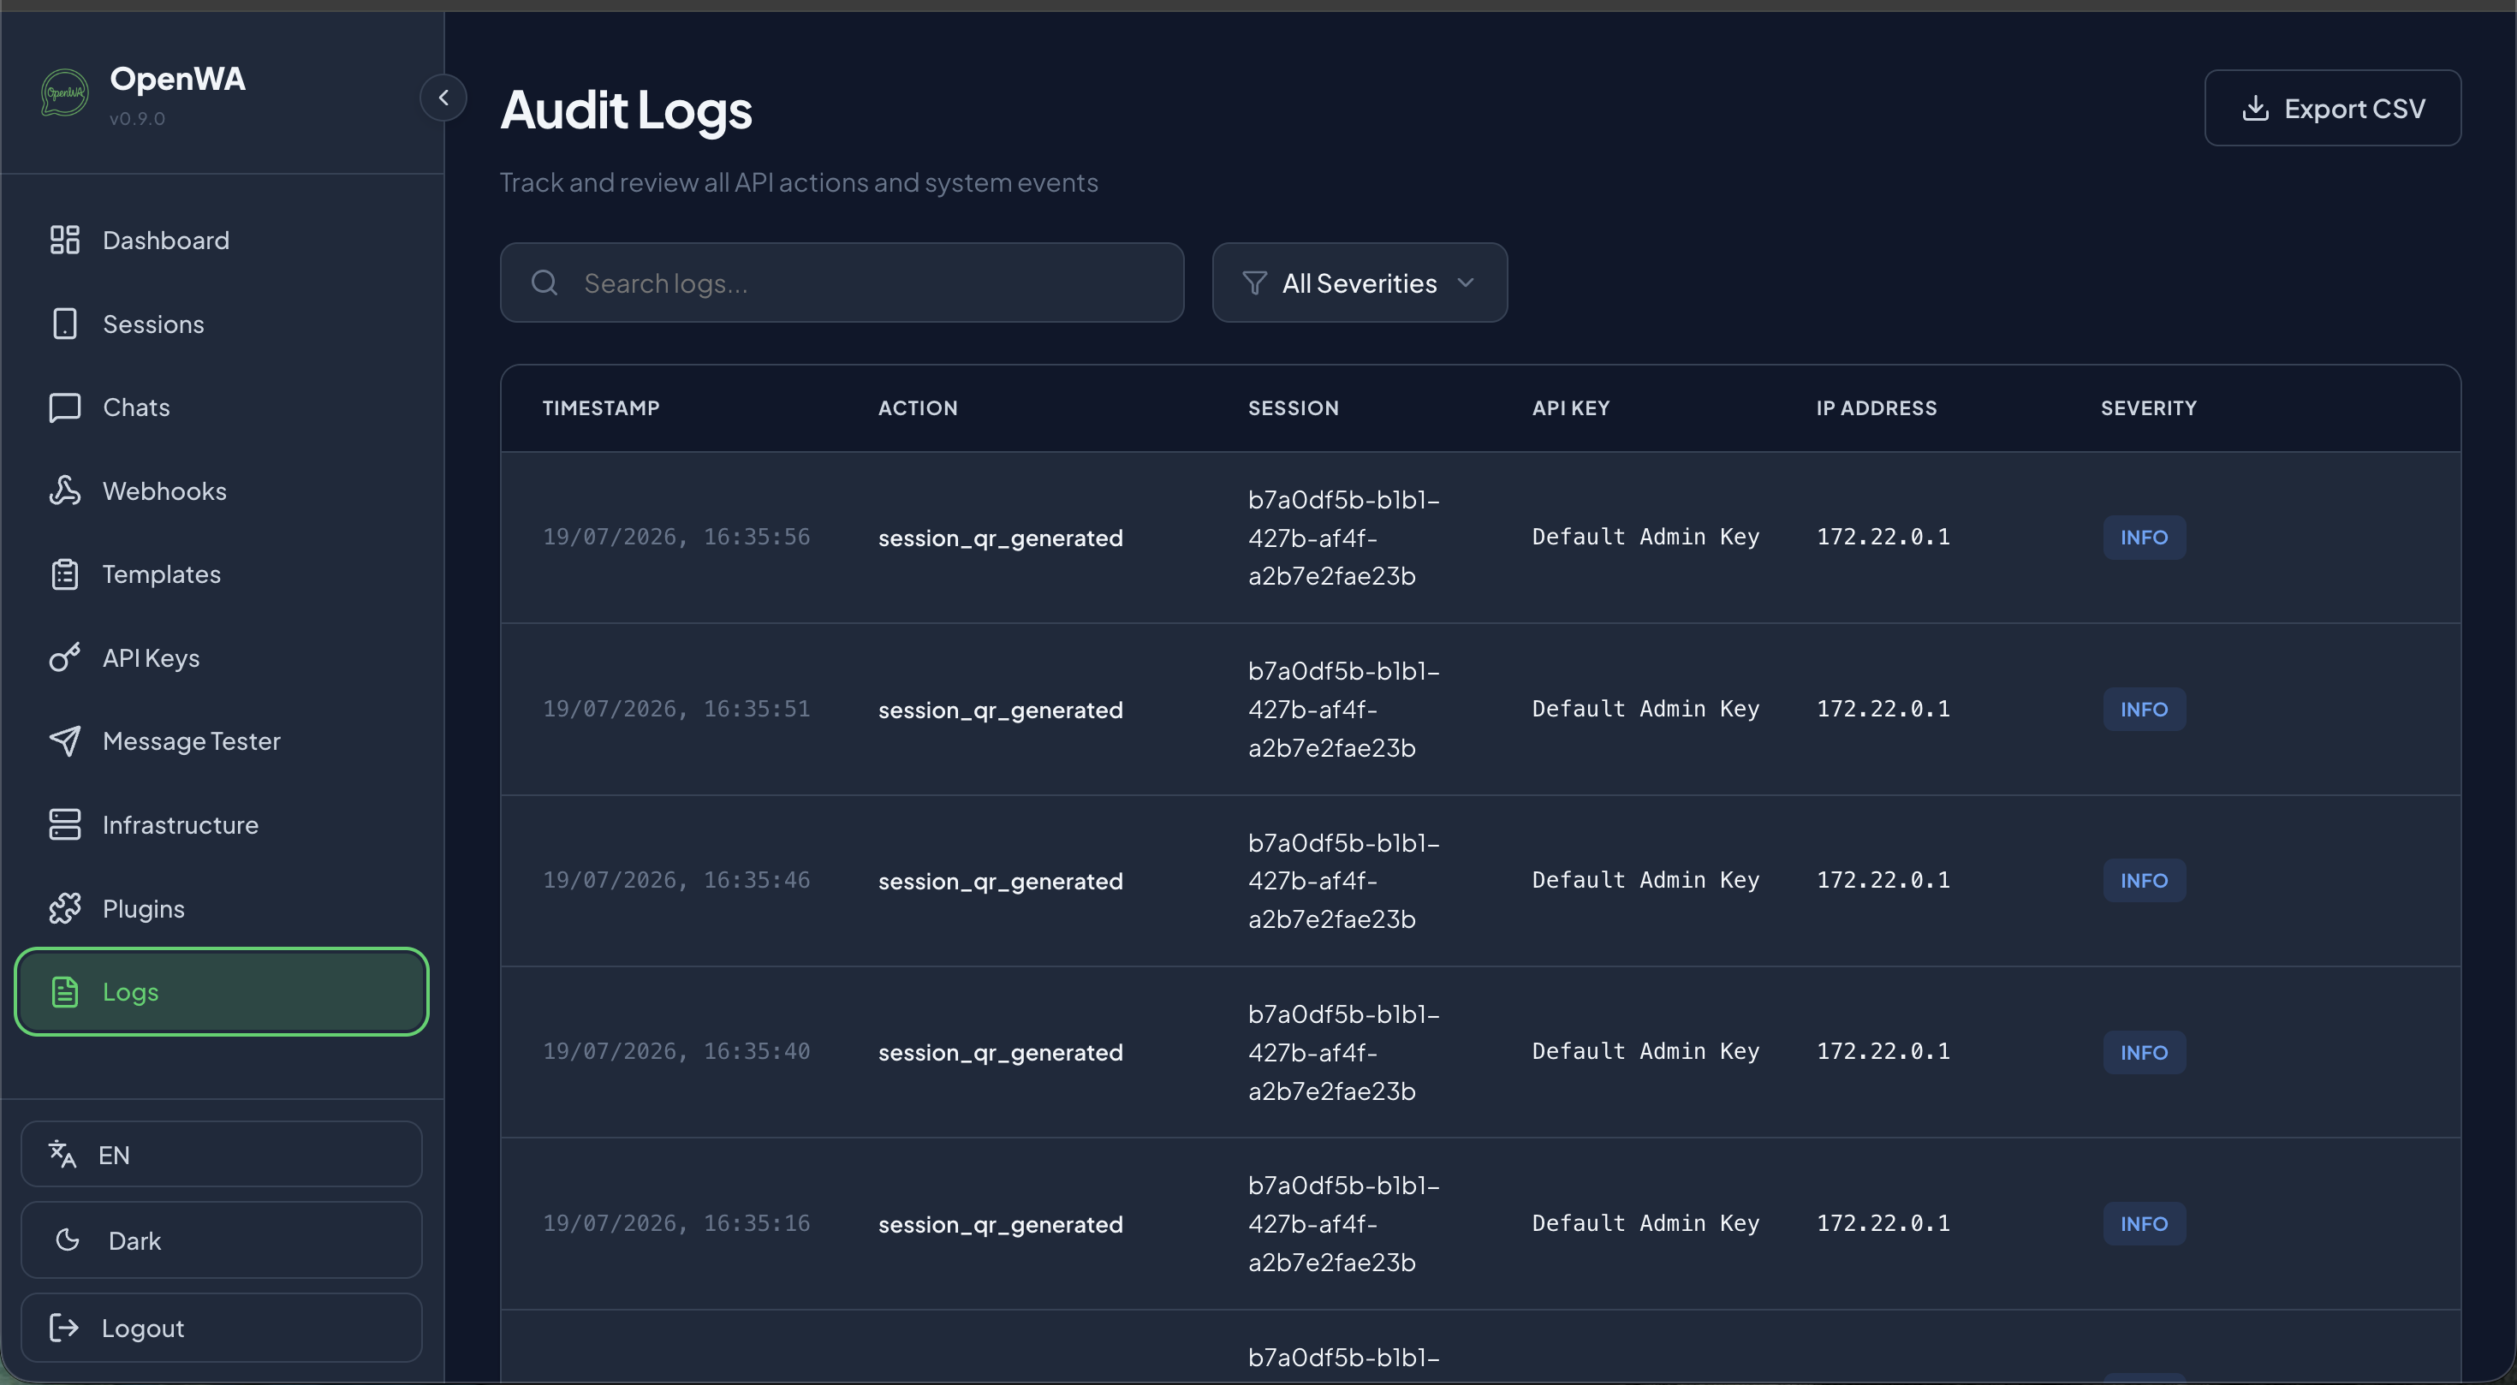Click timestamp 19/07/2026, 16:35:46
The width and height of the screenshot is (2517, 1385).
point(676,880)
